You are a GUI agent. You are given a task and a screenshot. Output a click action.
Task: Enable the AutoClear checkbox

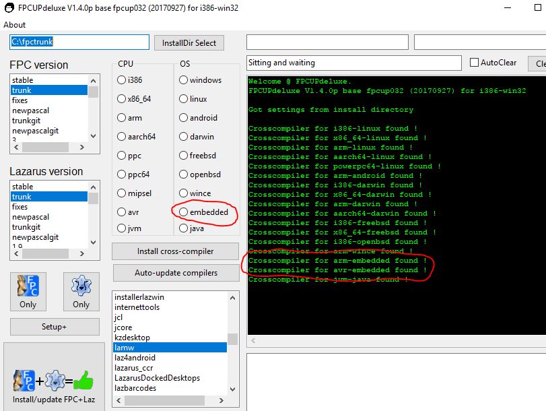pos(474,63)
